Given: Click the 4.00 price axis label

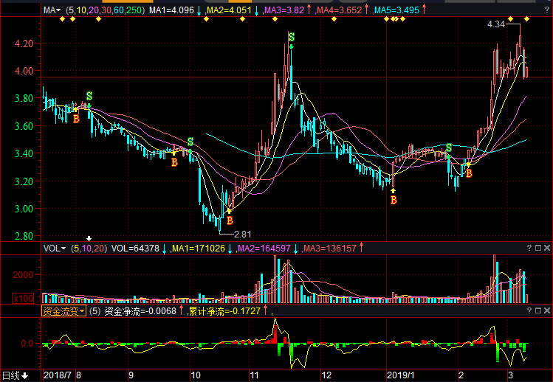Looking at the screenshot, I should [x=24, y=71].
